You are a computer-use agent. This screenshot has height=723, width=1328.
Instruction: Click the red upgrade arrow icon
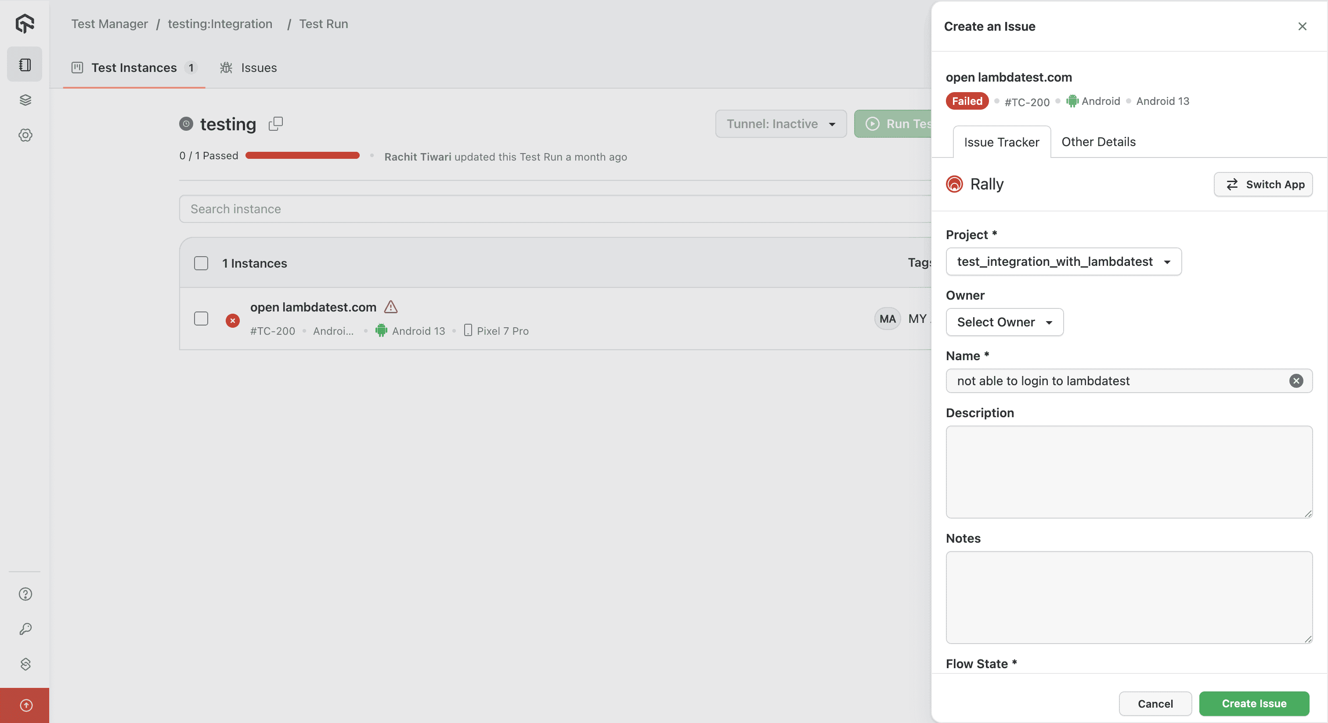pyautogui.click(x=26, y=705)
